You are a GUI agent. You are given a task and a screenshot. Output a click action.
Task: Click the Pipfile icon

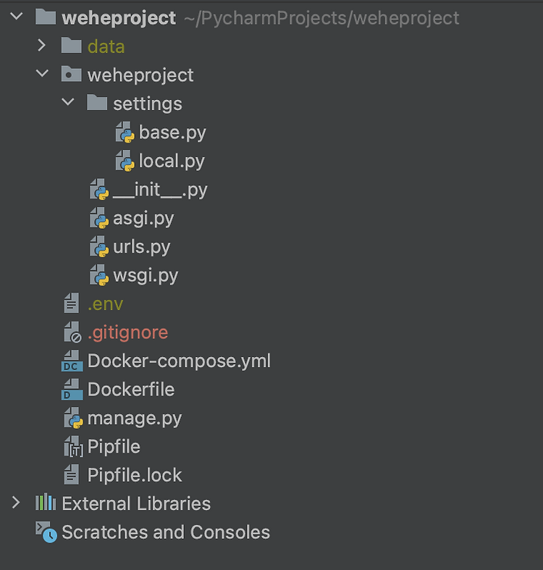pyautogui.click(x=73, y=446)
